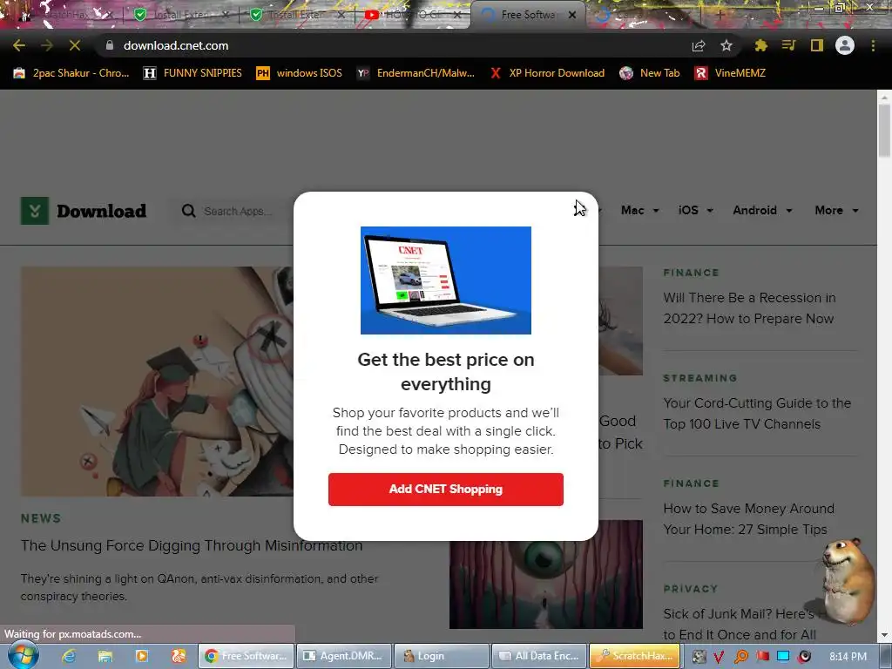The width and height of the screenshot is (892, 669).
Task: Expand the iOS dropdown menu
Action: (x=695, y=211)
